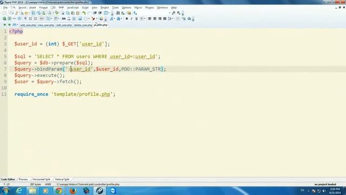Navigate back with green left arrow
The height and width of the screenshot is (195, 346).
[x=4, y=25]
